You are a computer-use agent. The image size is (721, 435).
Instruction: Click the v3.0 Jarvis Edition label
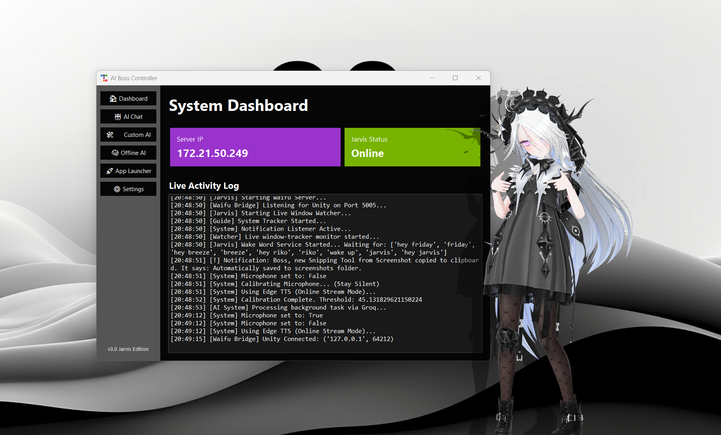(x=128, y=349)
